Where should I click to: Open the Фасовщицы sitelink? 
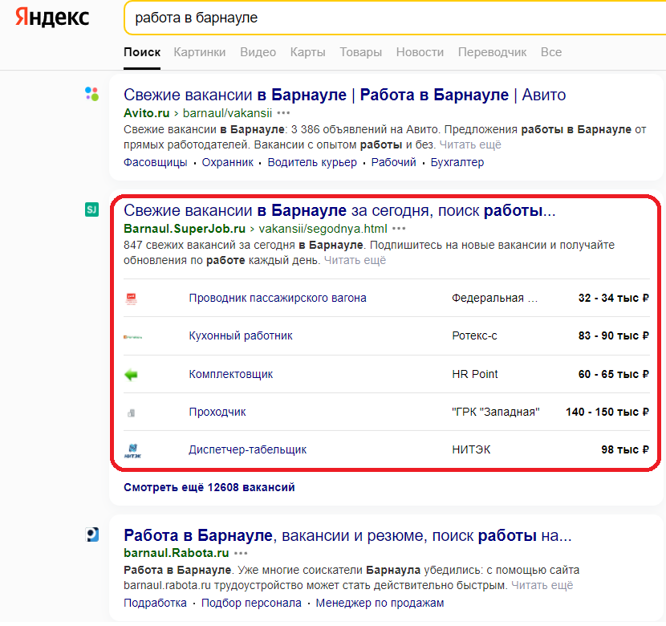point(156,162)
